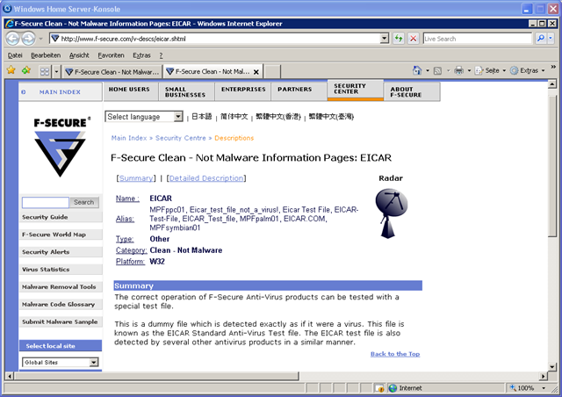This screenshot has height=397, width=562.
Task: Click the RSS feeds icon
Action: coord(437,70)
